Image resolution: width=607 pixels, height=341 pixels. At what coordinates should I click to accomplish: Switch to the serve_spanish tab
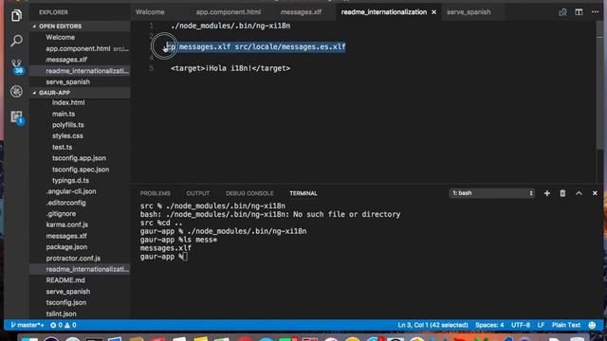469,12
